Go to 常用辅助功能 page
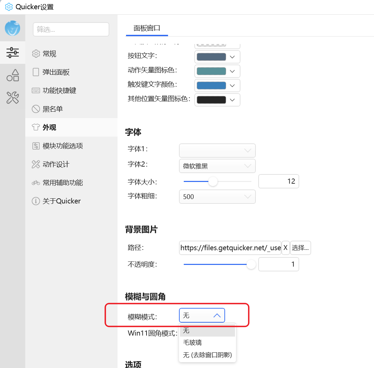Image resolution: width=374 pixels, height=368 pixels. 71,183
